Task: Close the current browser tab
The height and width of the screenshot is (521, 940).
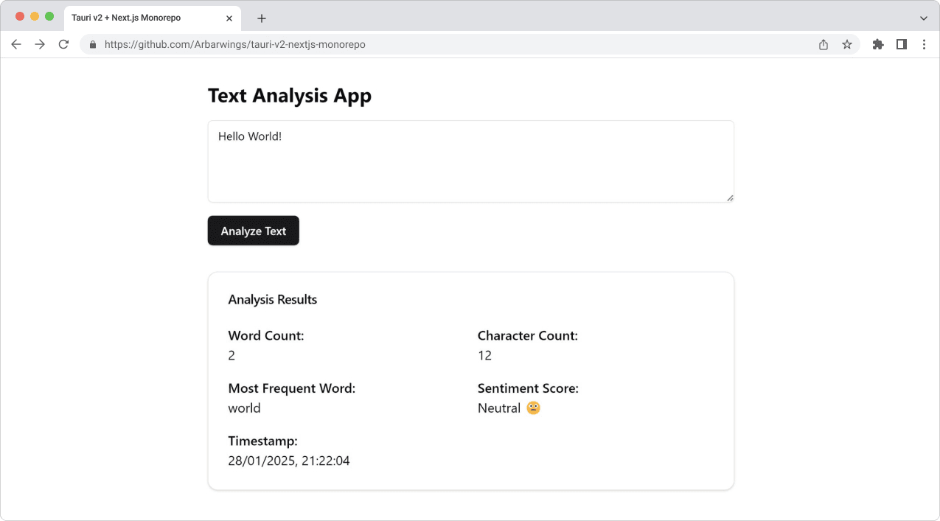Action: point(229,18)
